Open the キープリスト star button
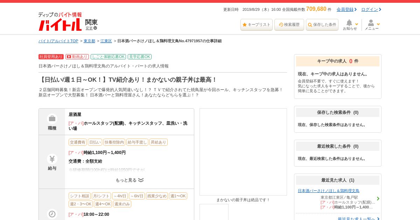This screenshot has height=220, width=420. click(257, 25)
